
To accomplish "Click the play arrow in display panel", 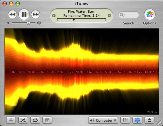I will point(54,16).
